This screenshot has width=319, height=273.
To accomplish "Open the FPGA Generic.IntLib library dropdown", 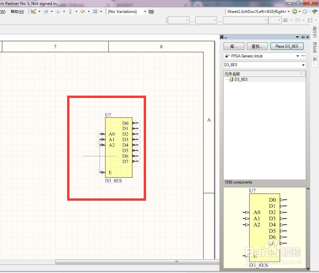I will coord(298,56).
